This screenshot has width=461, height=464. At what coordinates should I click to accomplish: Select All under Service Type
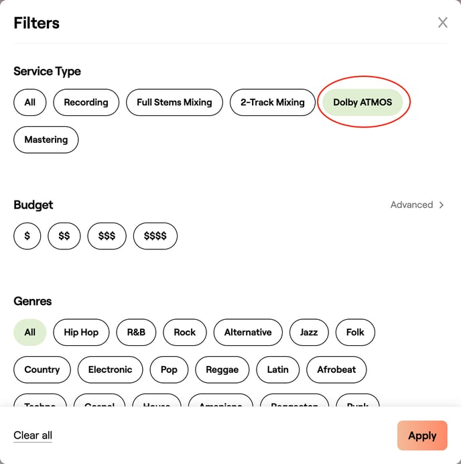point(29,103)
